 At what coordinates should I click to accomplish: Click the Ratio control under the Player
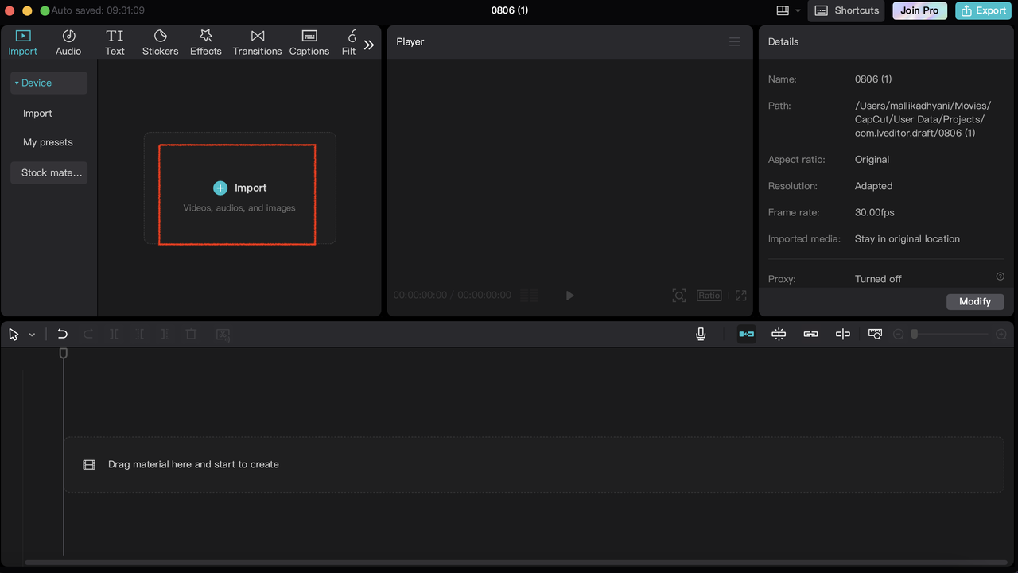(x=709, y=295)
